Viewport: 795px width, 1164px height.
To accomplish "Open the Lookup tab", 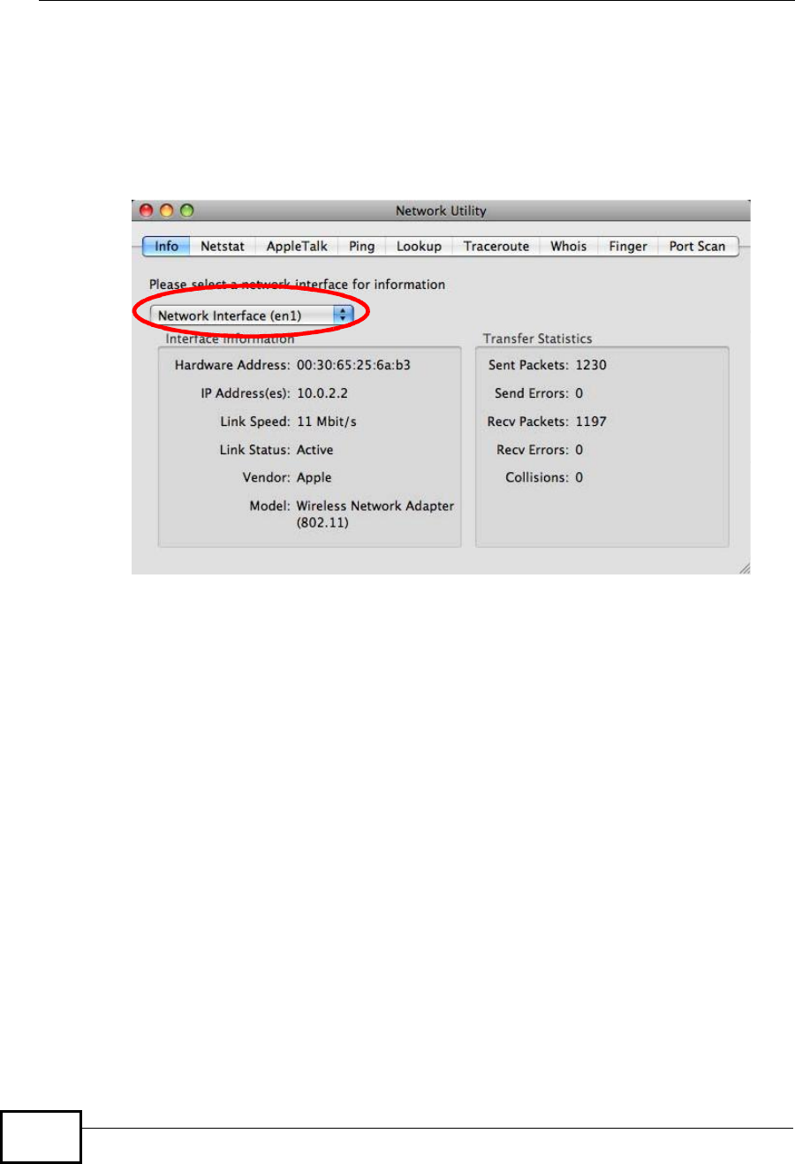I will [419, 247].
